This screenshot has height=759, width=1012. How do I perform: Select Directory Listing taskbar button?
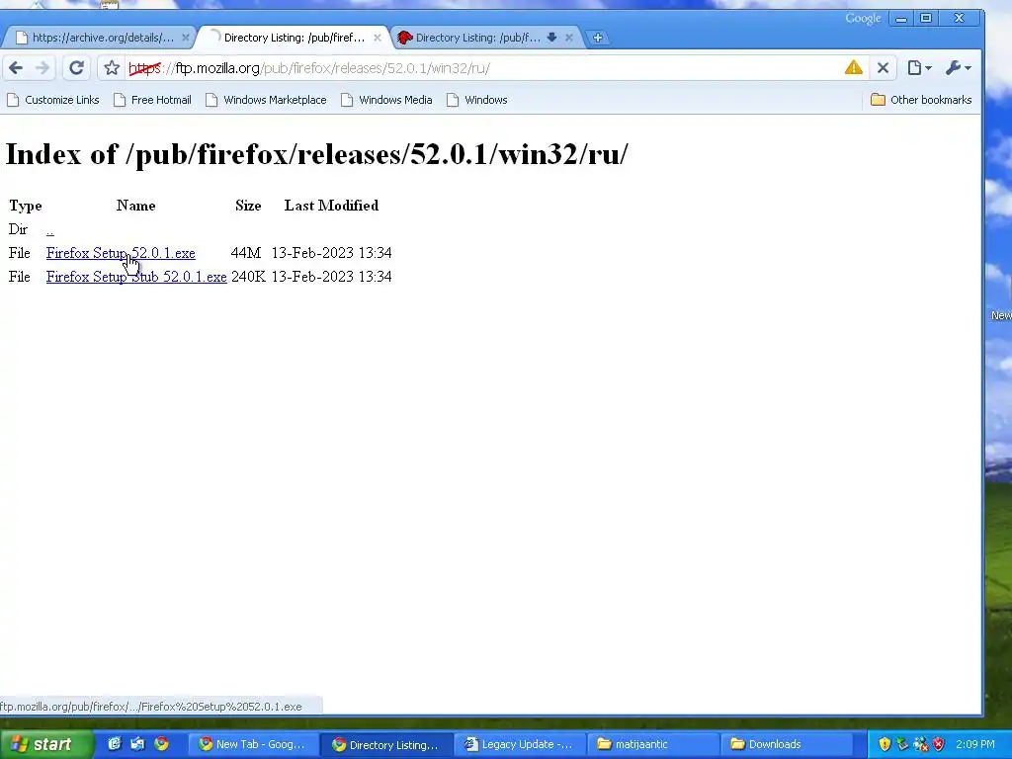click(x=385, y=744)
